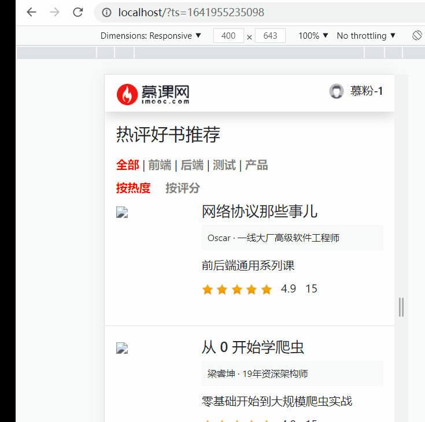The width and height of the screenshot is (425, 422).
Task: Sort by popularity with 按热度
Action: click(x=134, y=188)
